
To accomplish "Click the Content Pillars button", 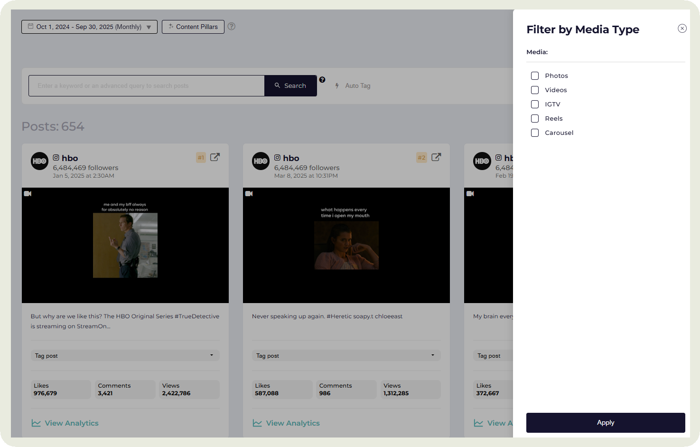I will 193,27.
